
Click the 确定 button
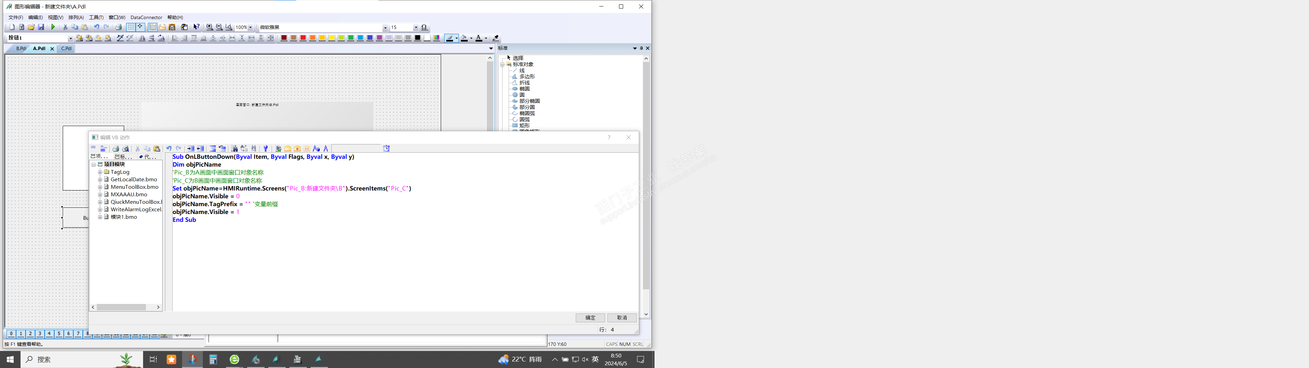(x=590, y=318)
